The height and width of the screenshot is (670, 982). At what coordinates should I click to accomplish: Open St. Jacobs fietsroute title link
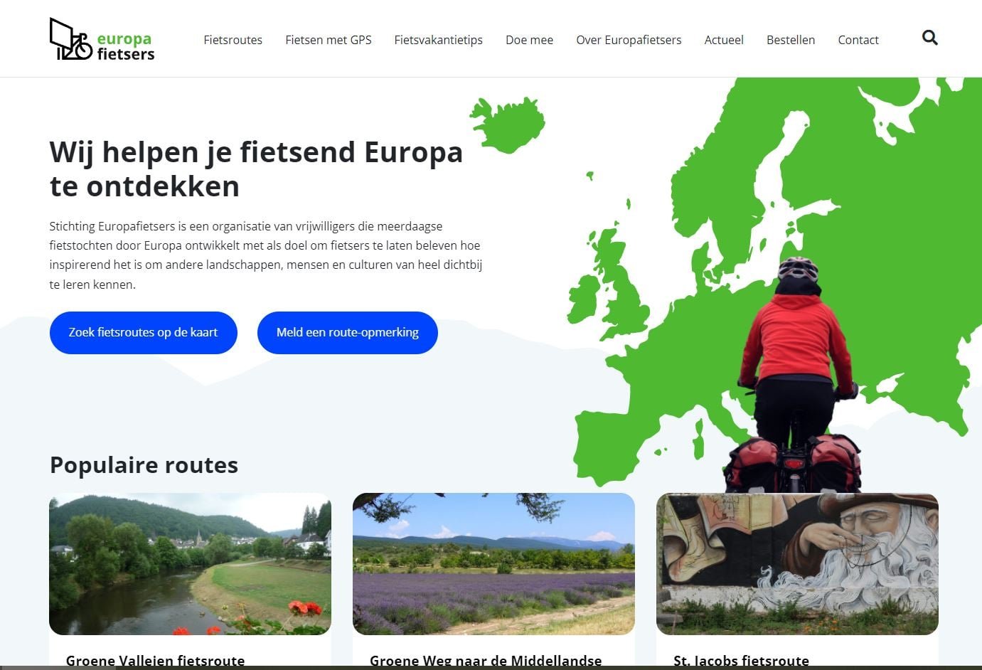[741, 661]
